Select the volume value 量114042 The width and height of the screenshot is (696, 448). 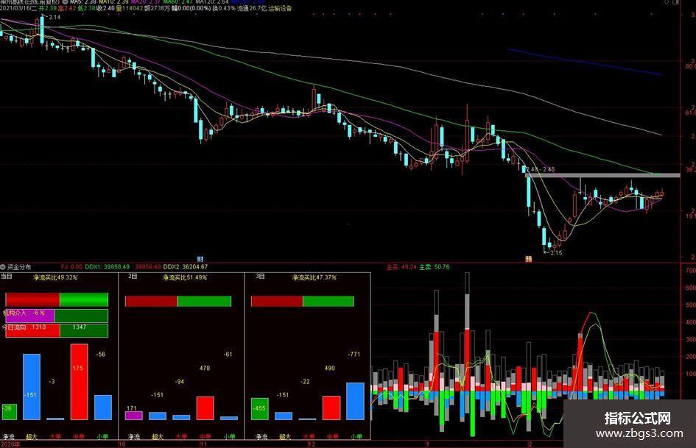click(x=130, y=8)
